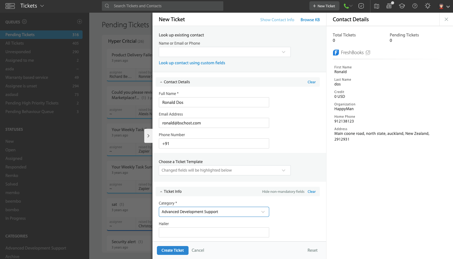Image resolution: width=453 pixels, height=259 pixels.
Task: Collapse the Contact Details section
Action: point(161,82)
